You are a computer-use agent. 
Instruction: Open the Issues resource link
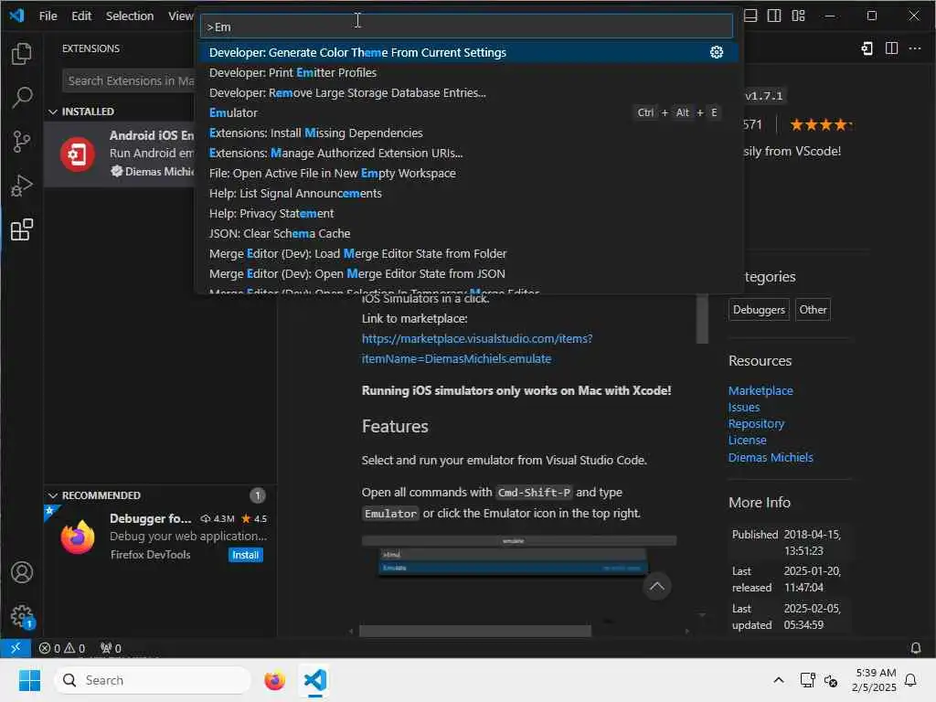click(x=744, y=407)
